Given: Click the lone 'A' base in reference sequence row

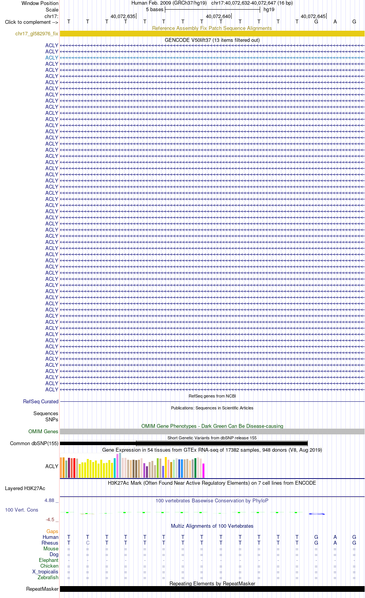Looking at the screenshot, I should click(335, 22).
